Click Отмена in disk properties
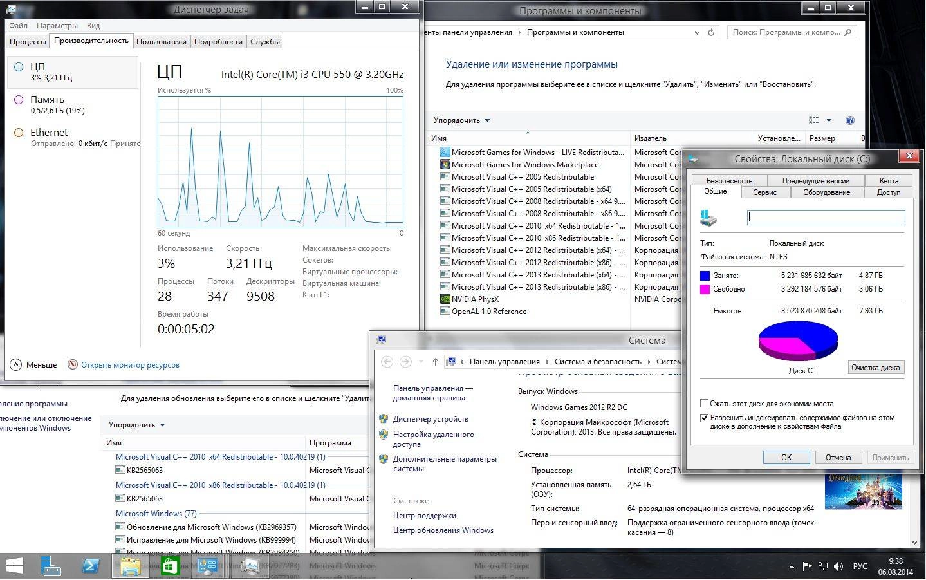Viewport: 926px width, 580px height. pyautogui.click(x=838, y=458)
